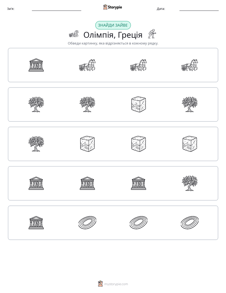
Task: Click the Storypie bear logo in the header
Action: point(105,7)
